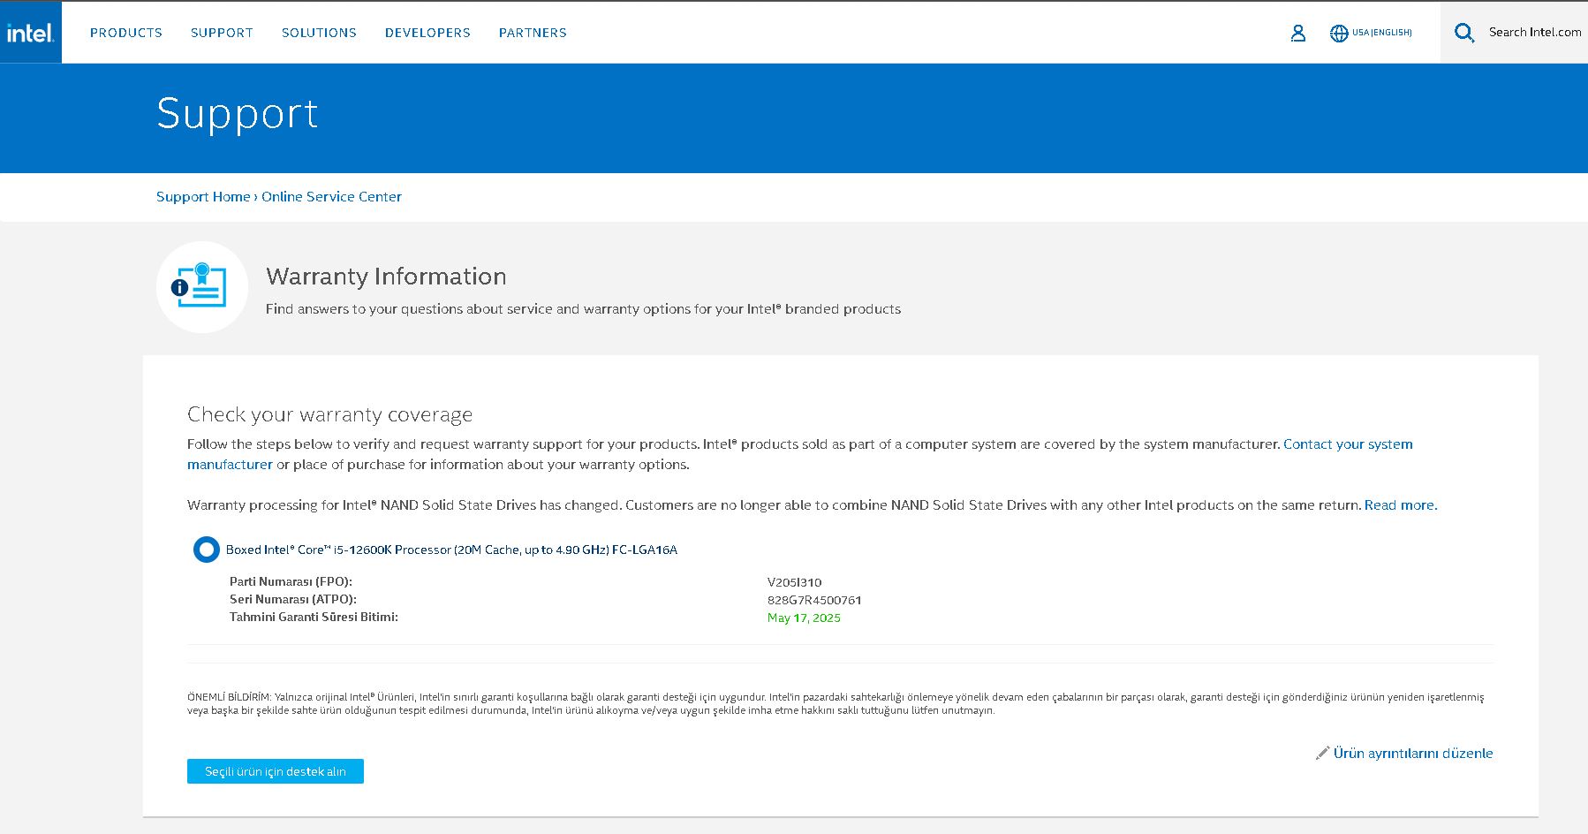Image resolution: width=1588 pixels, height=834 pixels.
Task: Open the Developers menu
Action: (427, 33)
